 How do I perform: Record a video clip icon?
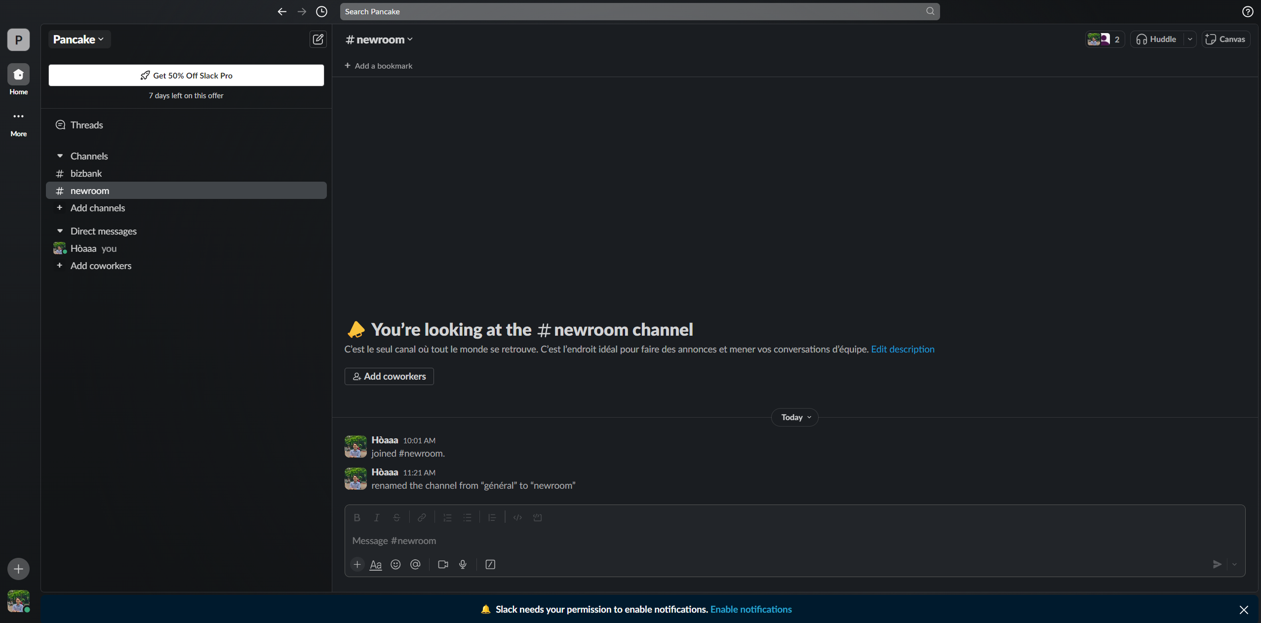[x=443, y=564]
